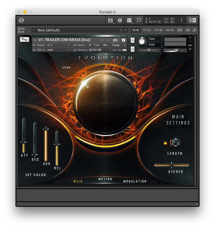Solo the instrument with S button
Image resolution: width=215 pixels, height=229 pixels.
tap(132, 40)
